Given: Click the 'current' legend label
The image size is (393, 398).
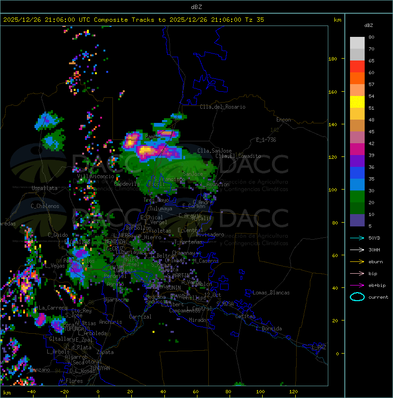Looking at the screenshot, I should 378,297.
